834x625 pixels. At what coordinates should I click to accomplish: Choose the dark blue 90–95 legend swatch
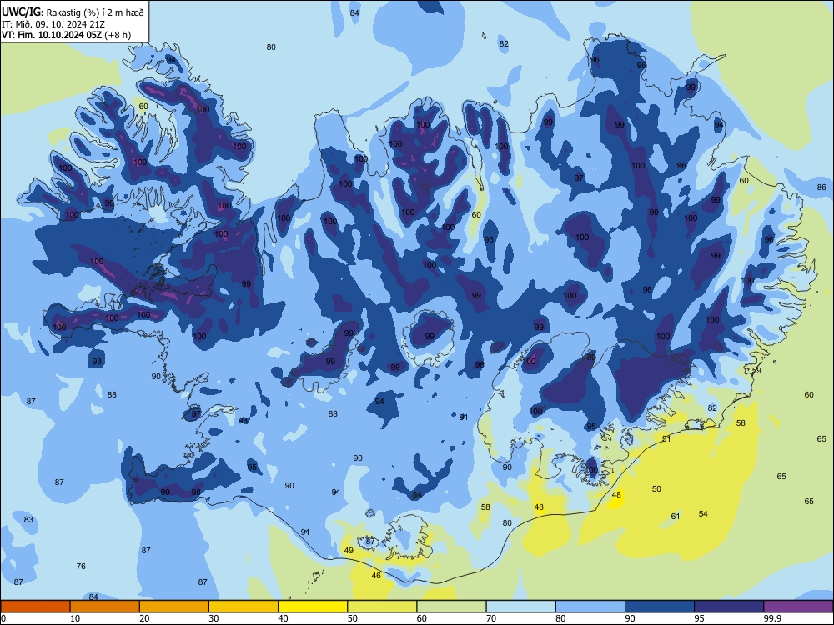pos(660,607)
